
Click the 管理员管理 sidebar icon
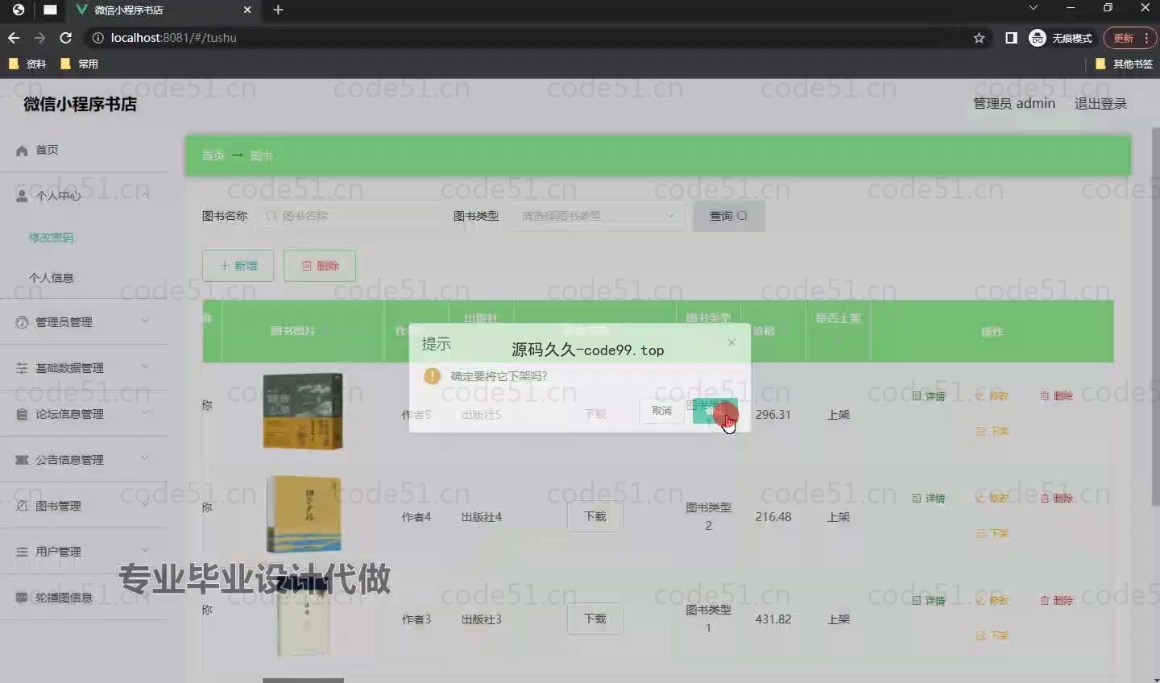tap(22, 322)
